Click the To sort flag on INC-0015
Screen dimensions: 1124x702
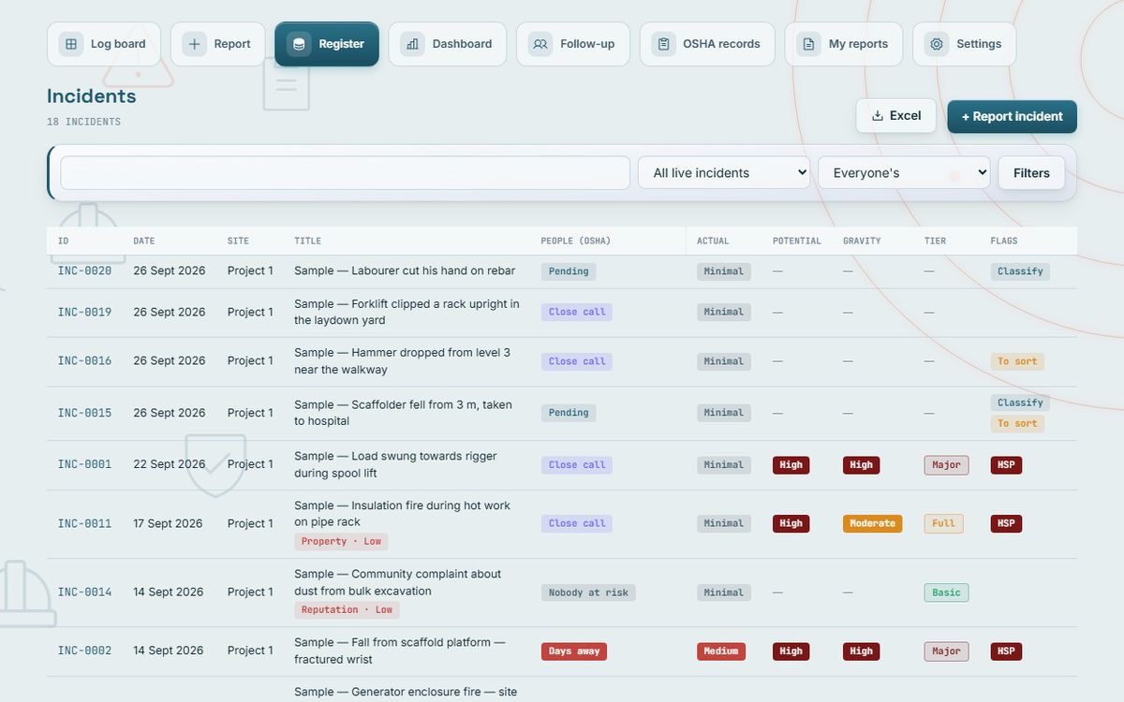tap(1017, 424)
